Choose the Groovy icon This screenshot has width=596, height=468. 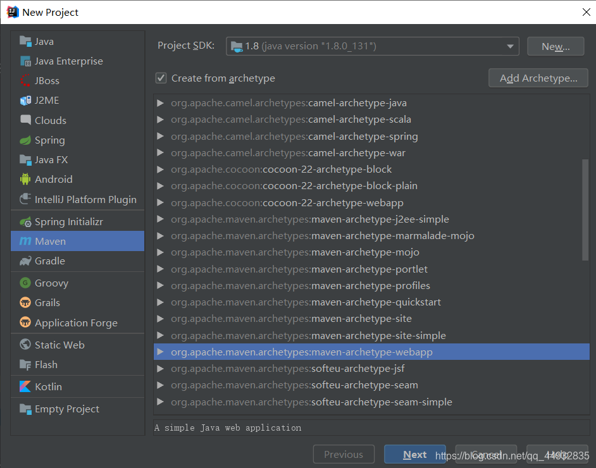pos(25,283)
